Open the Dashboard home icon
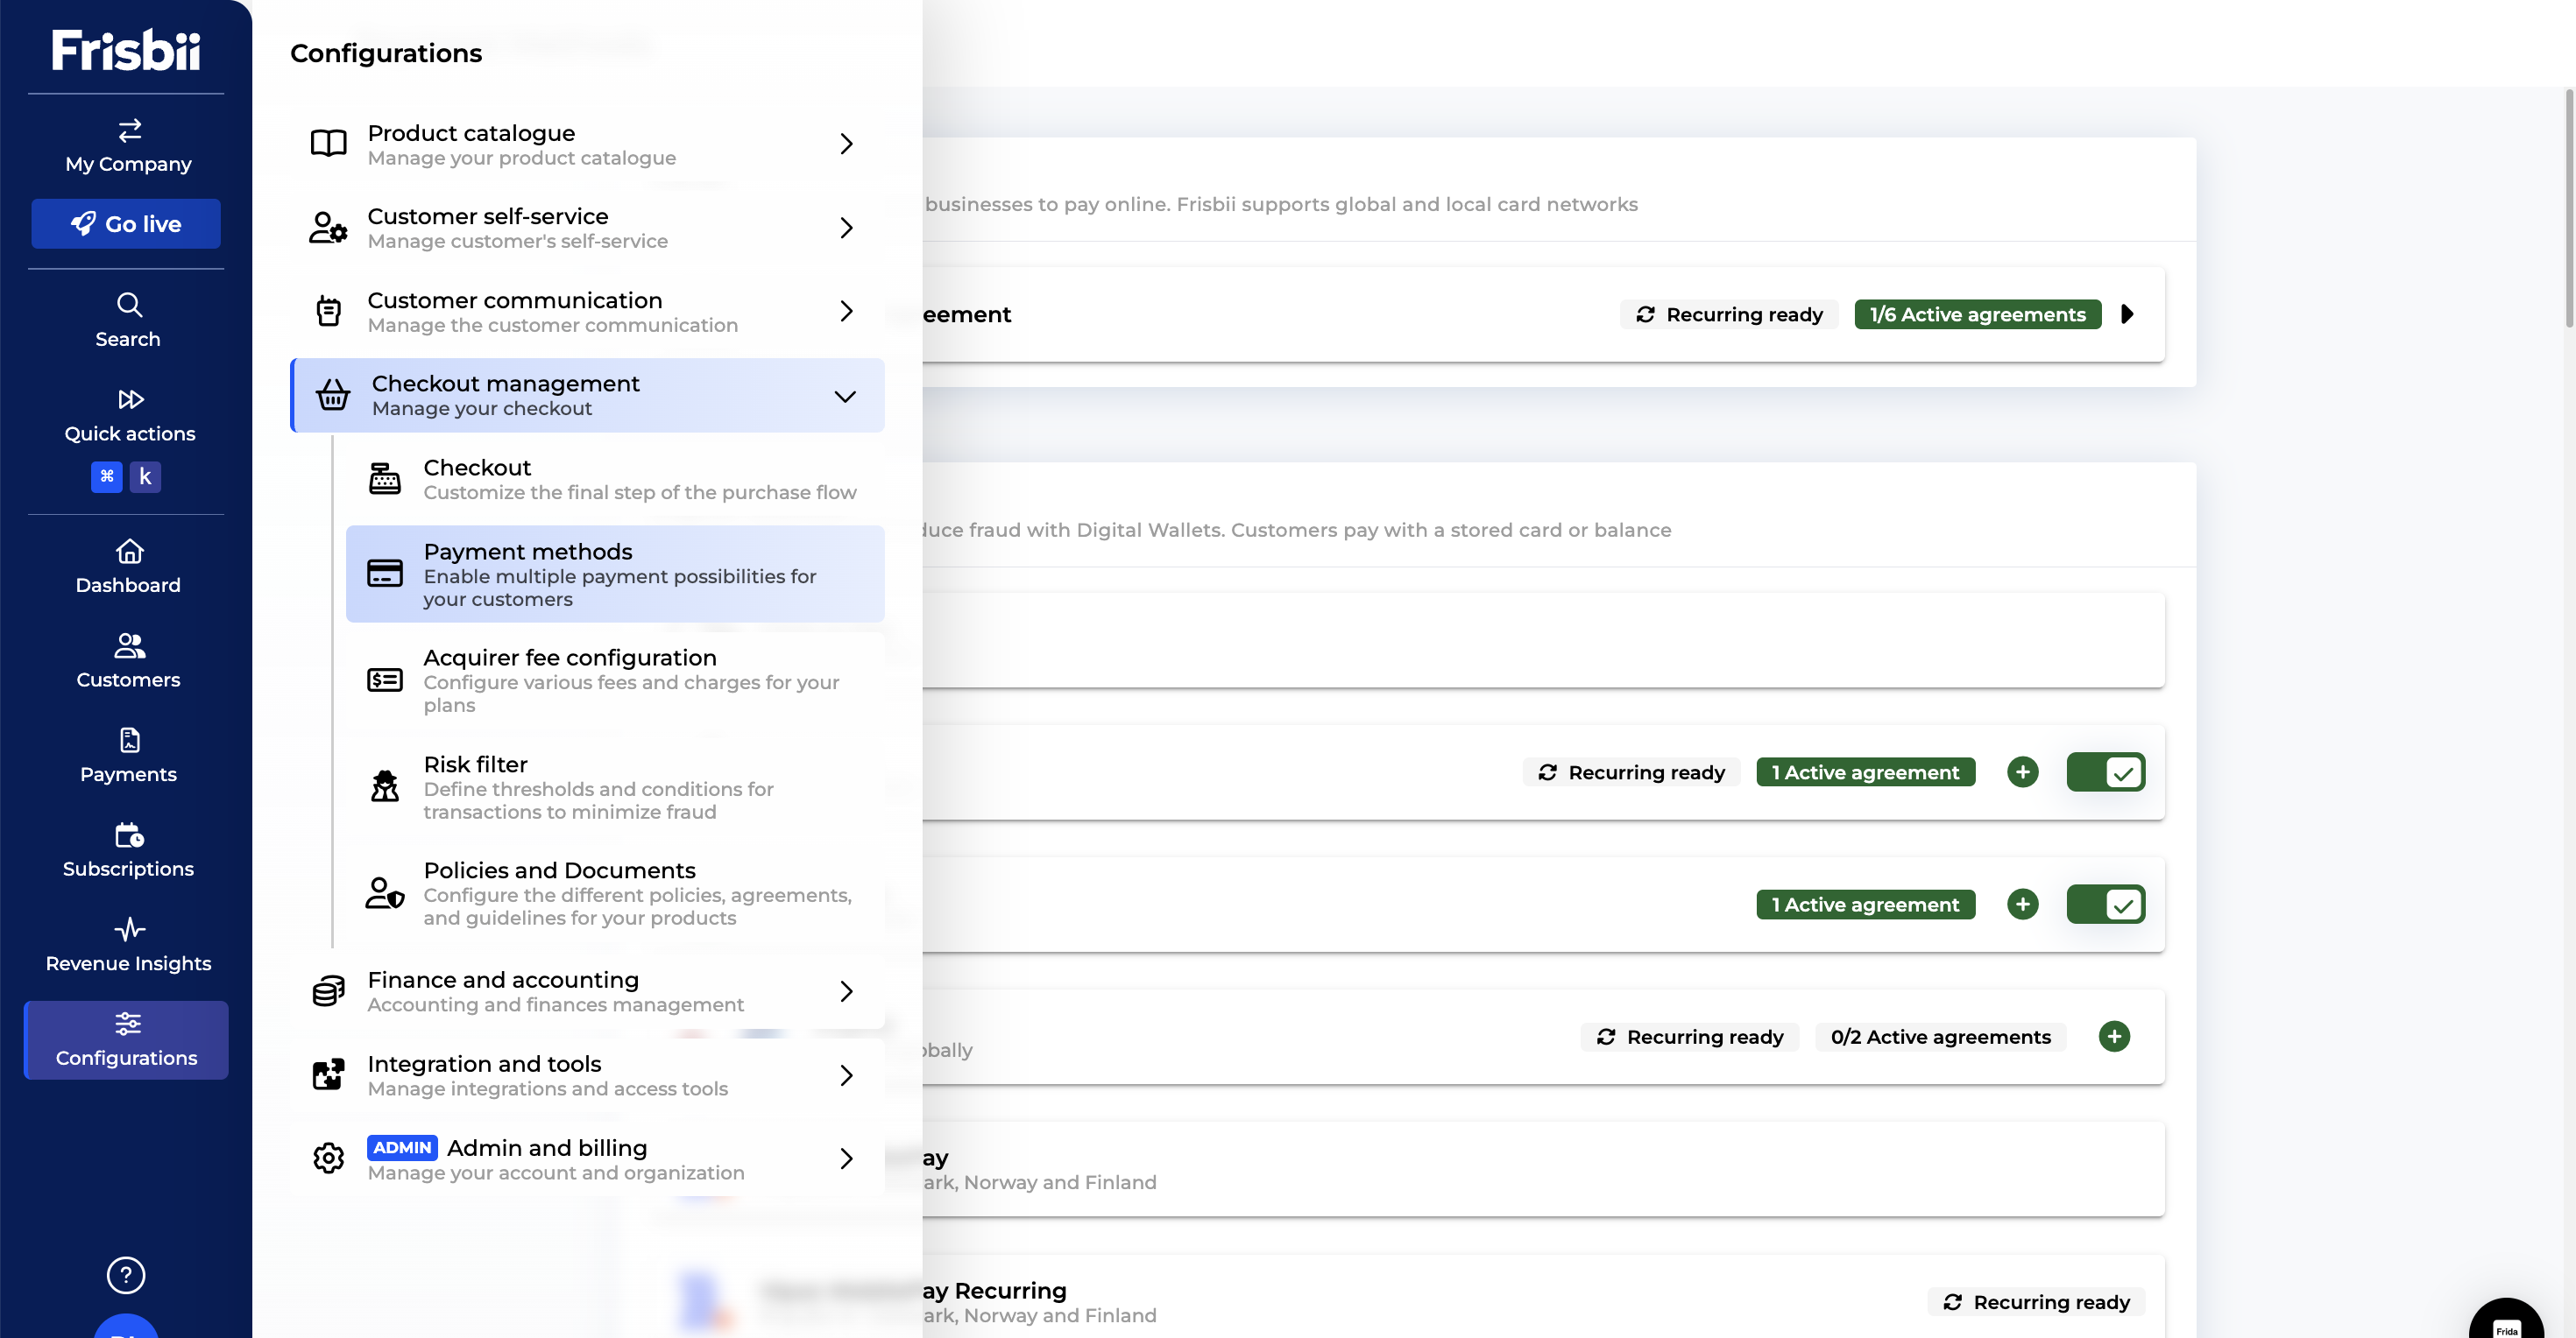This screenshot has height=1338, width=2576. coord(129,552)
